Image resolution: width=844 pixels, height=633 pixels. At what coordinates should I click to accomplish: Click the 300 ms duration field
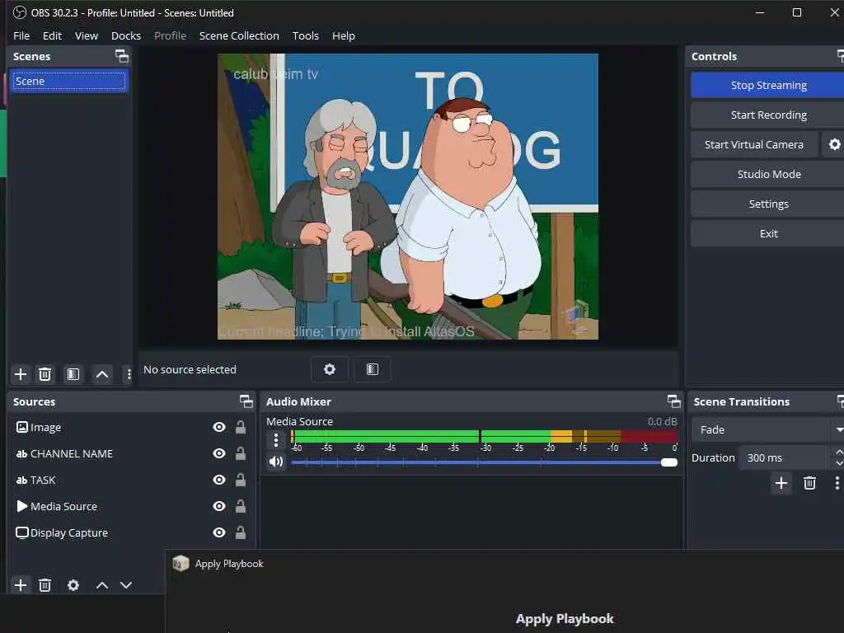point(783,457)
